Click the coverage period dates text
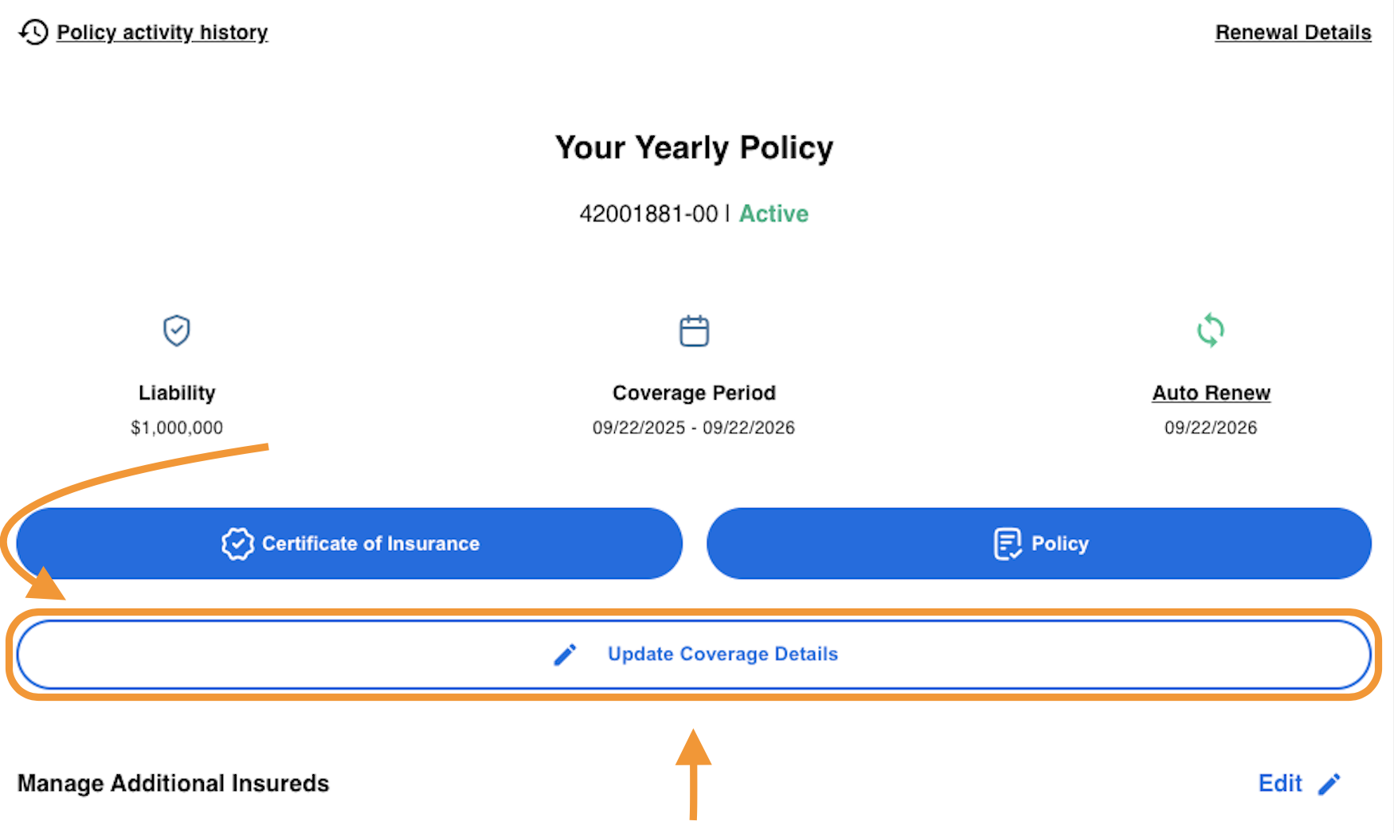The height and width of the screenshot is (833, 1394). [693, 427]
